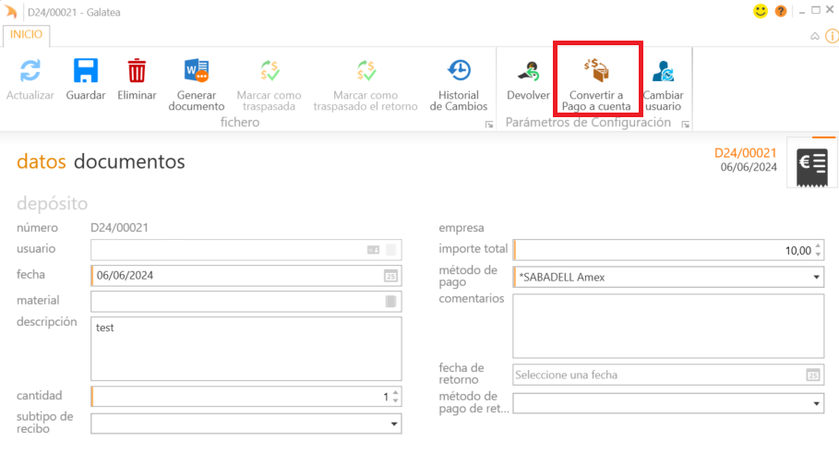Collapse the ribbon with the caret
This screenshot has width=839, height=453.
(814, 37)
